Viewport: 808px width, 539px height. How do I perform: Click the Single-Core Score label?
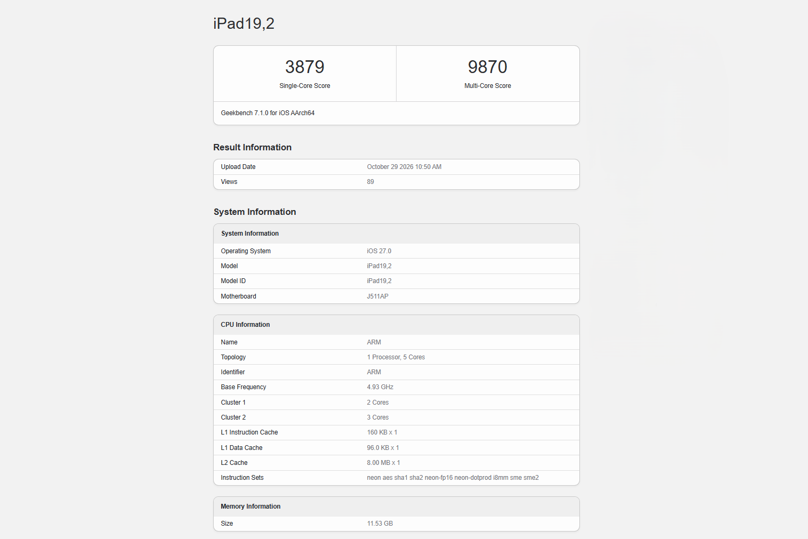pyautogui.click(x=305, y=86)
